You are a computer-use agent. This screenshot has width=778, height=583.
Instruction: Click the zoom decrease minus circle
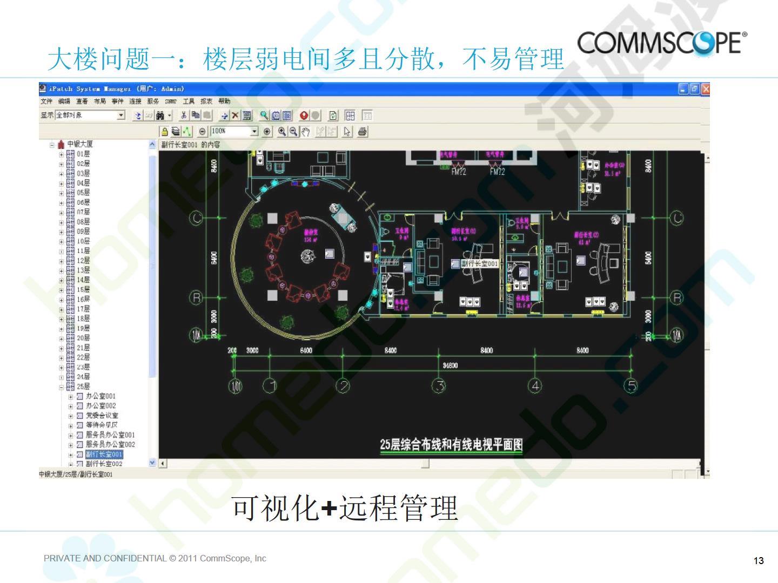click(x=203, y=131)
